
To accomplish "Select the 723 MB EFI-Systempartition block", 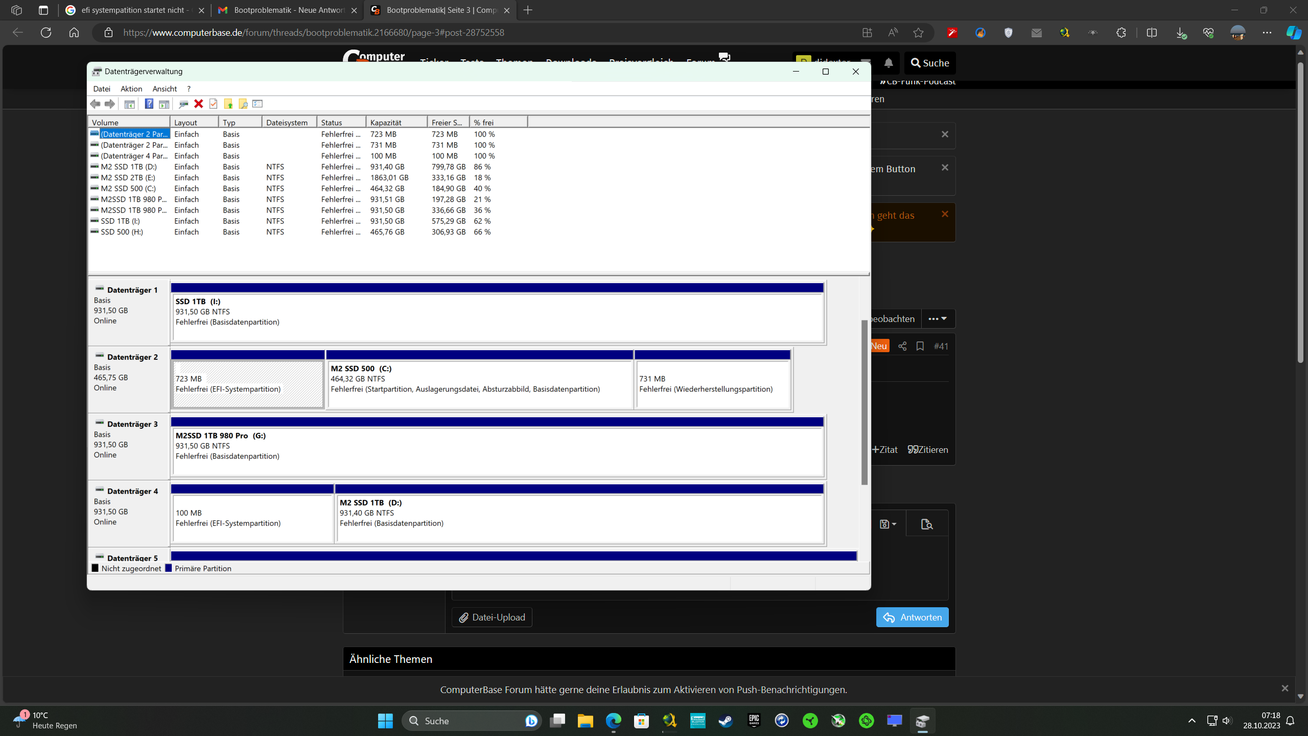I will point(248,384).
